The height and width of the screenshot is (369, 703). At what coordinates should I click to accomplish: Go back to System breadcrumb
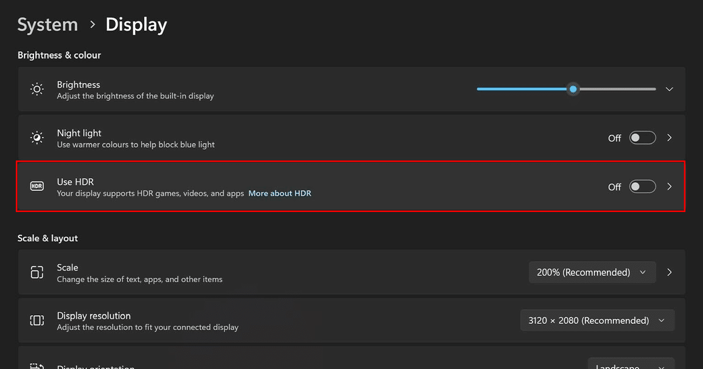point(47,25)
